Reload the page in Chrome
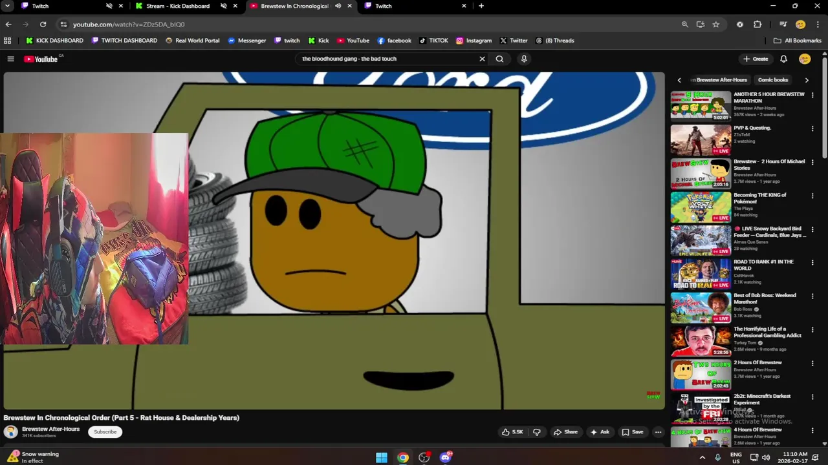Screen dimensions: 828x465 (x=43, y=24)
